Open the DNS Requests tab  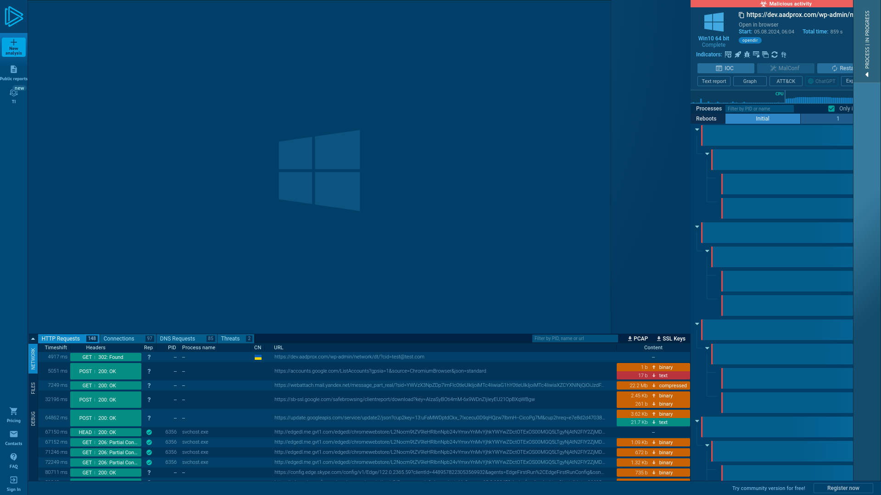[187, 339]
